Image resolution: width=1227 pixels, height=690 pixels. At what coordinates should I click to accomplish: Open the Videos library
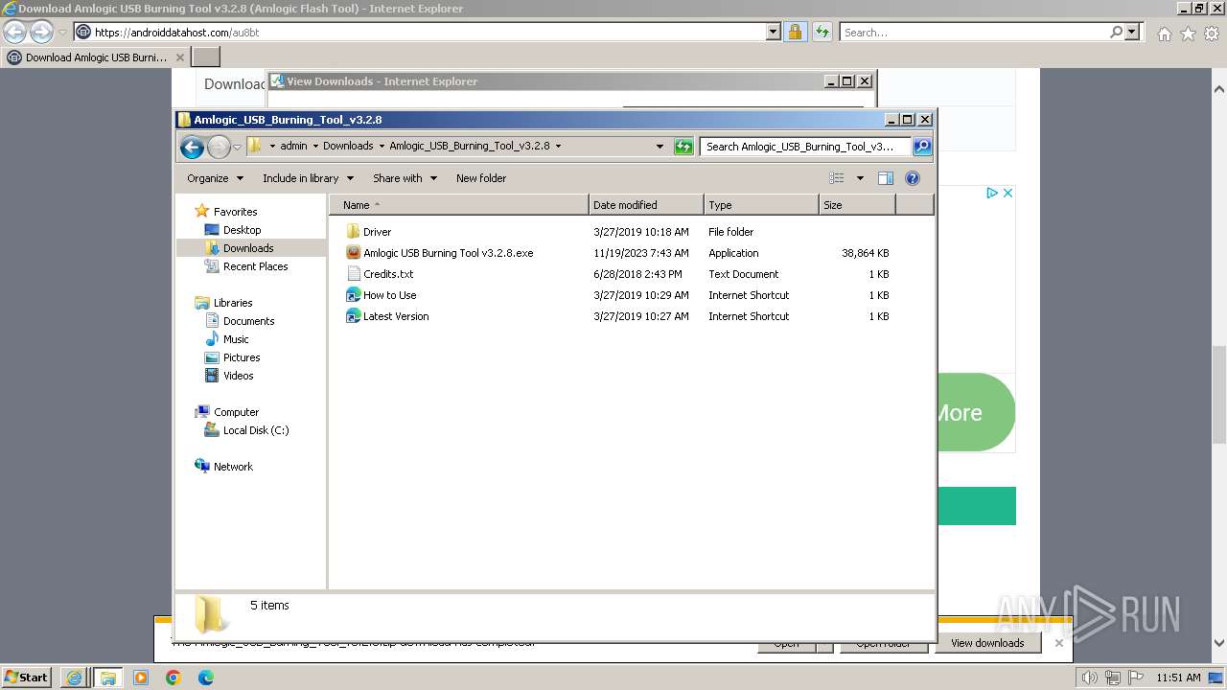(x=238, y=376)
